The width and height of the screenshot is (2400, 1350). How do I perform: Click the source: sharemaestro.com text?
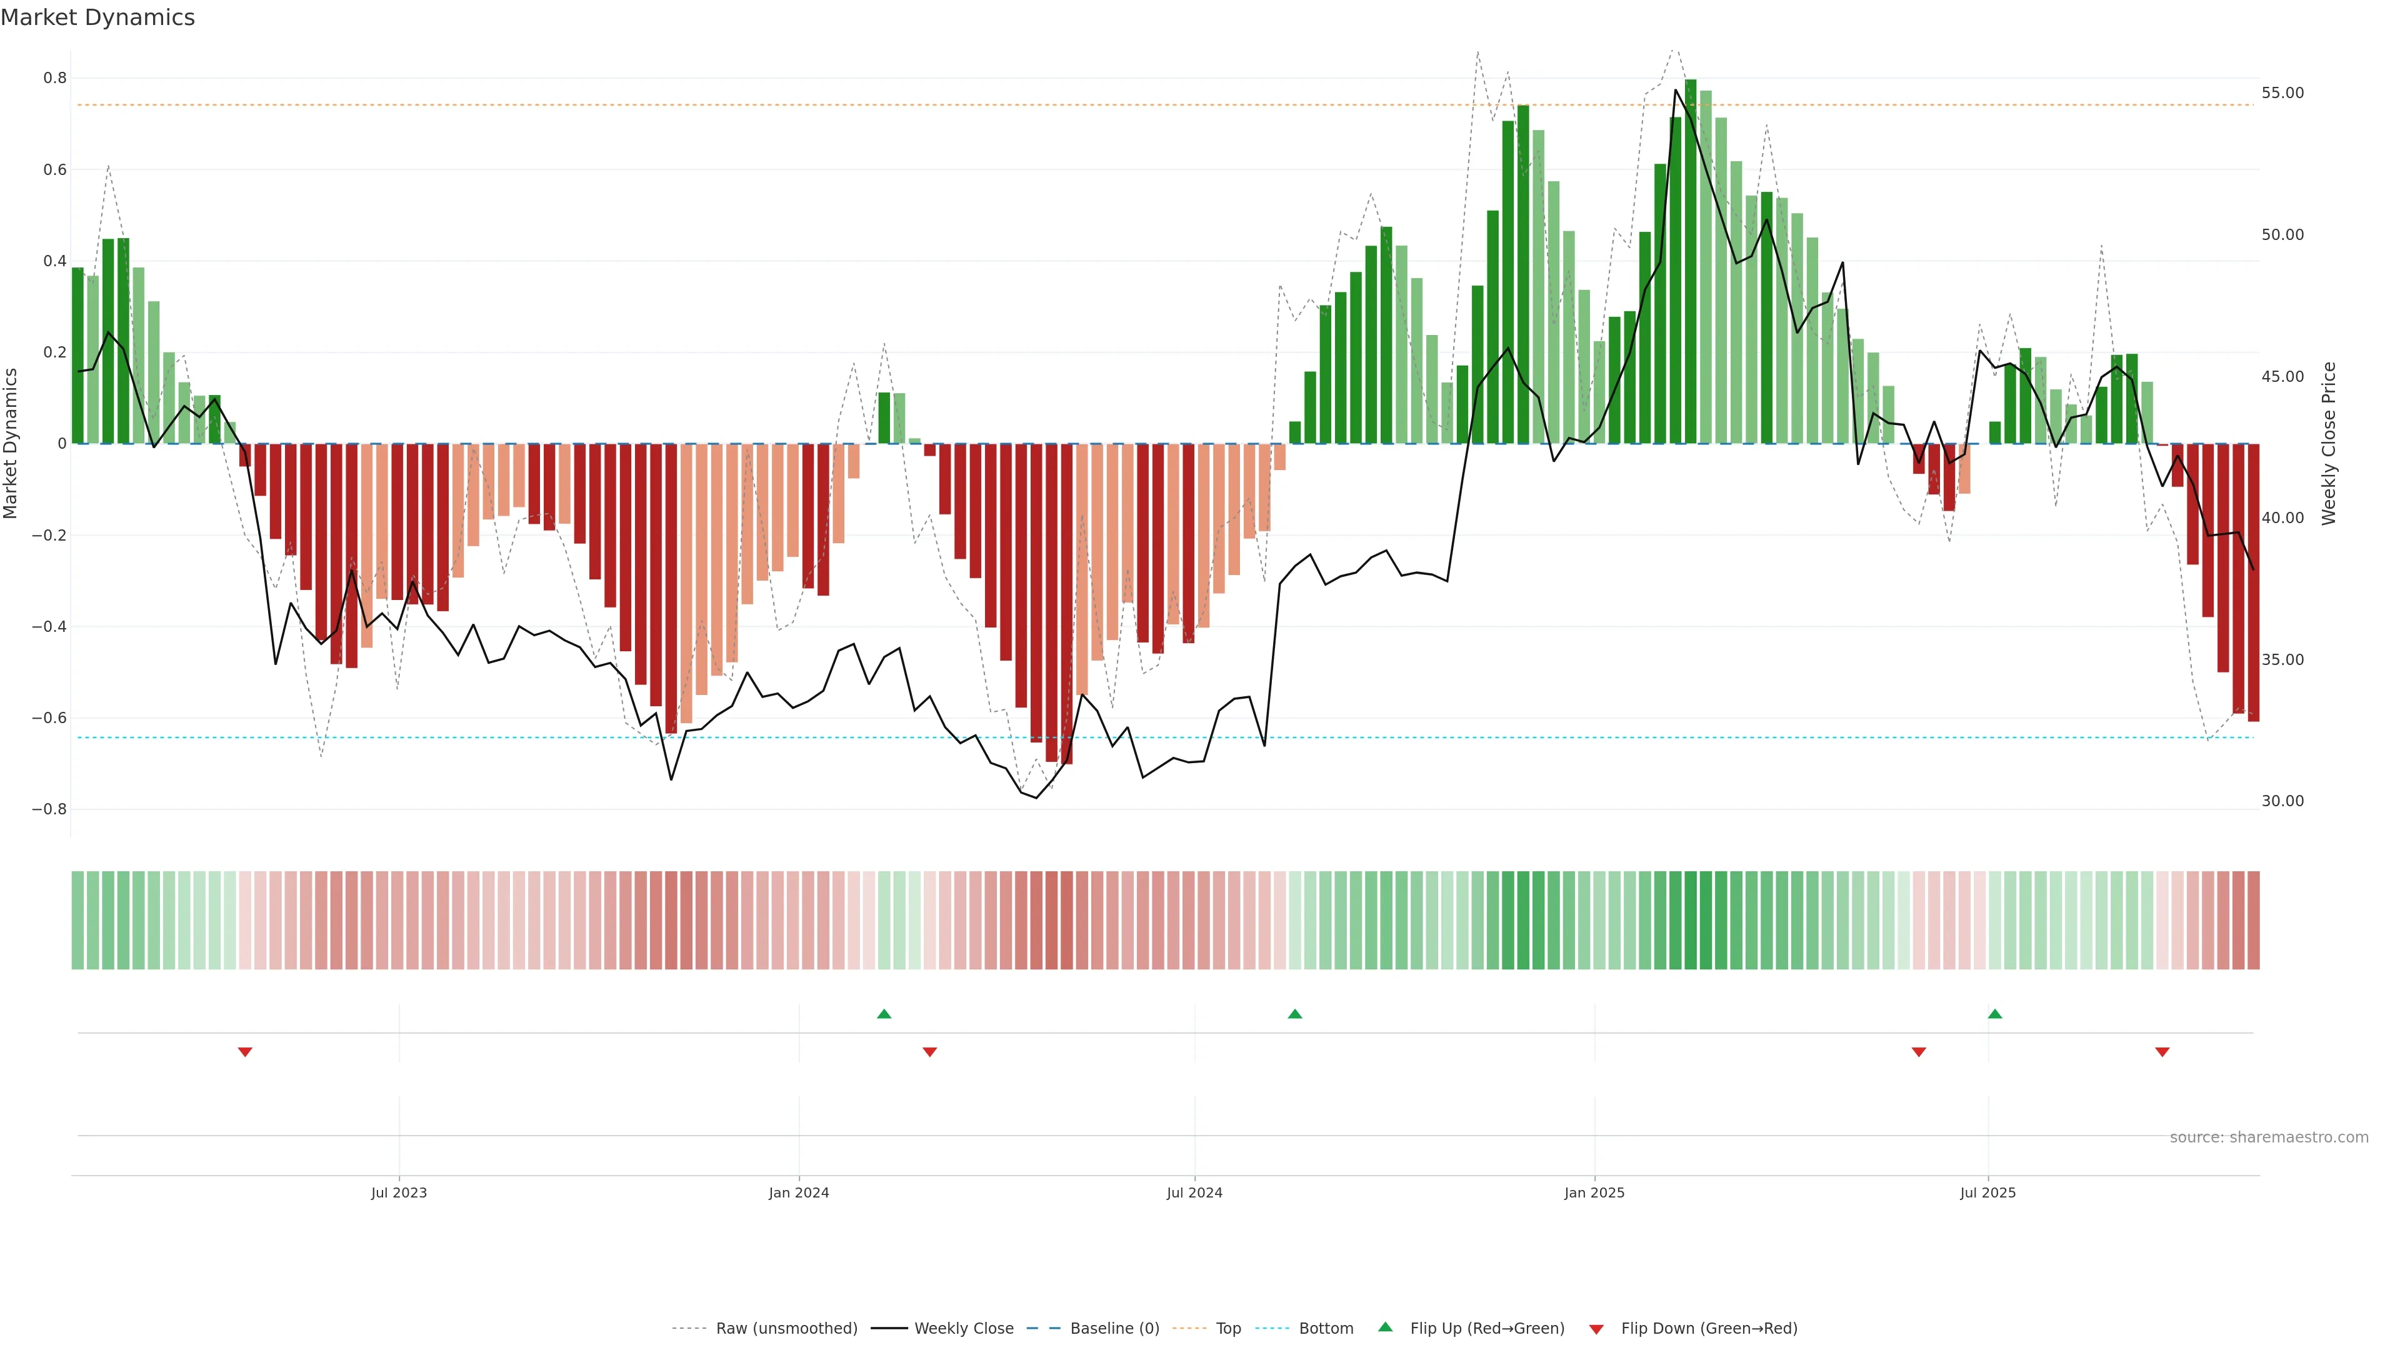(x=2269, y=1137)
